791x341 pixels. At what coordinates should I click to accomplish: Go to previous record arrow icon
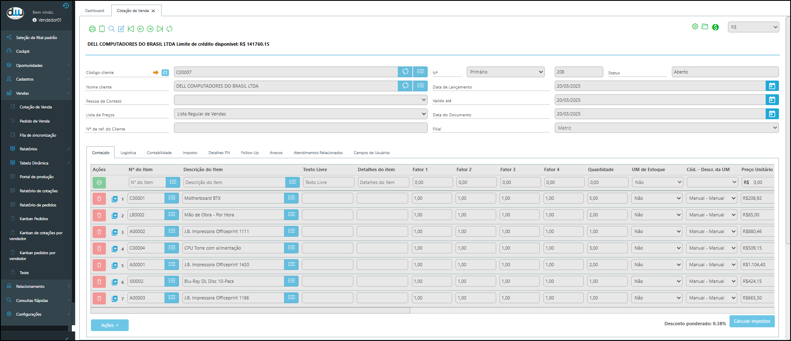click(x=140, y=29)
